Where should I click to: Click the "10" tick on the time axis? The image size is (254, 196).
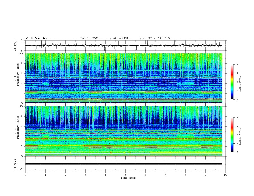point(225,175)
